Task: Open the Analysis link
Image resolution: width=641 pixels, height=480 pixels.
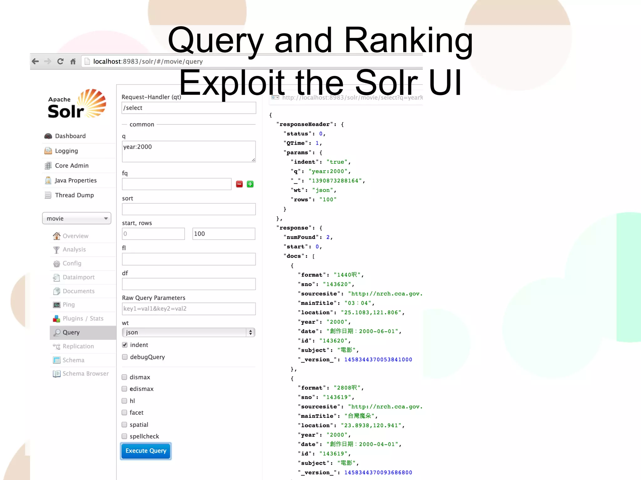Action: pyautogui.click(x=74, y=249)
